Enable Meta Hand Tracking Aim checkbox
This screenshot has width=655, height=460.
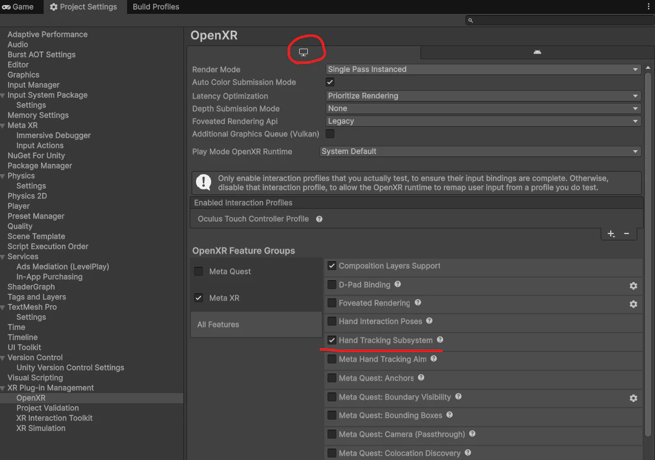[x=332, y=359]
